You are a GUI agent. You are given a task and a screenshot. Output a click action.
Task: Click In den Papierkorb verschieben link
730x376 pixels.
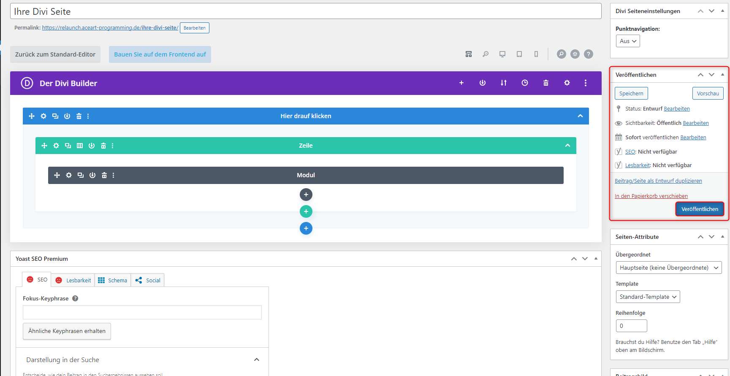651,196
